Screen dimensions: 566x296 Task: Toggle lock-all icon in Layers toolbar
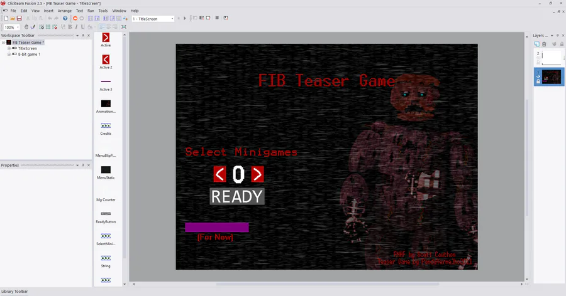coord(562,44)
